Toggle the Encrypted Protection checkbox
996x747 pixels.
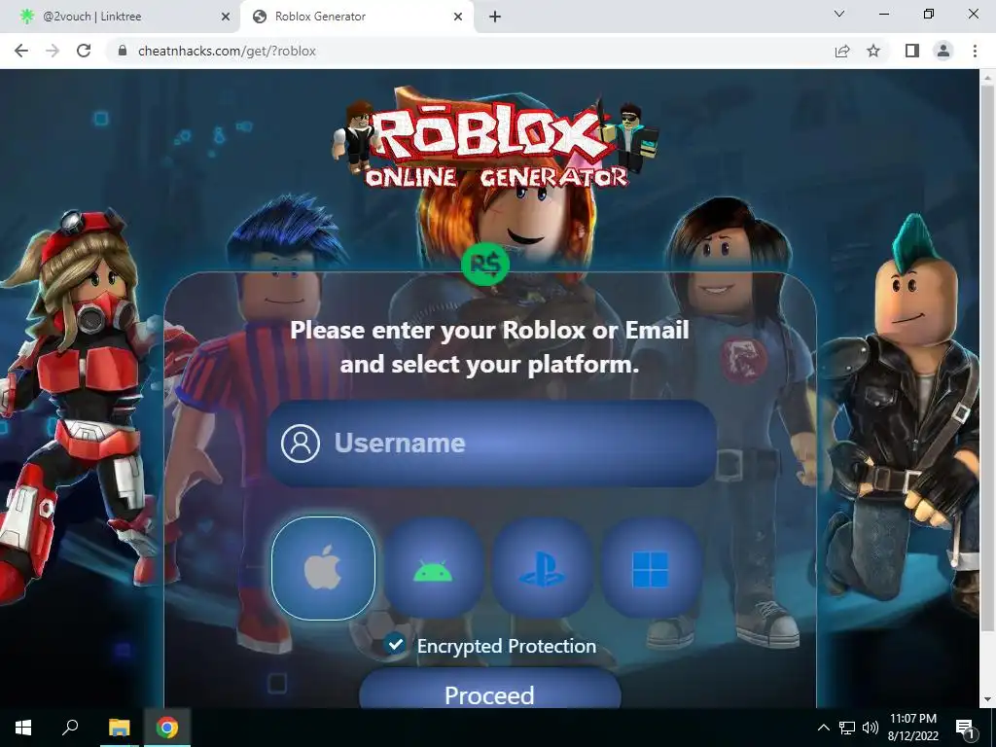[x=395, y=644]
